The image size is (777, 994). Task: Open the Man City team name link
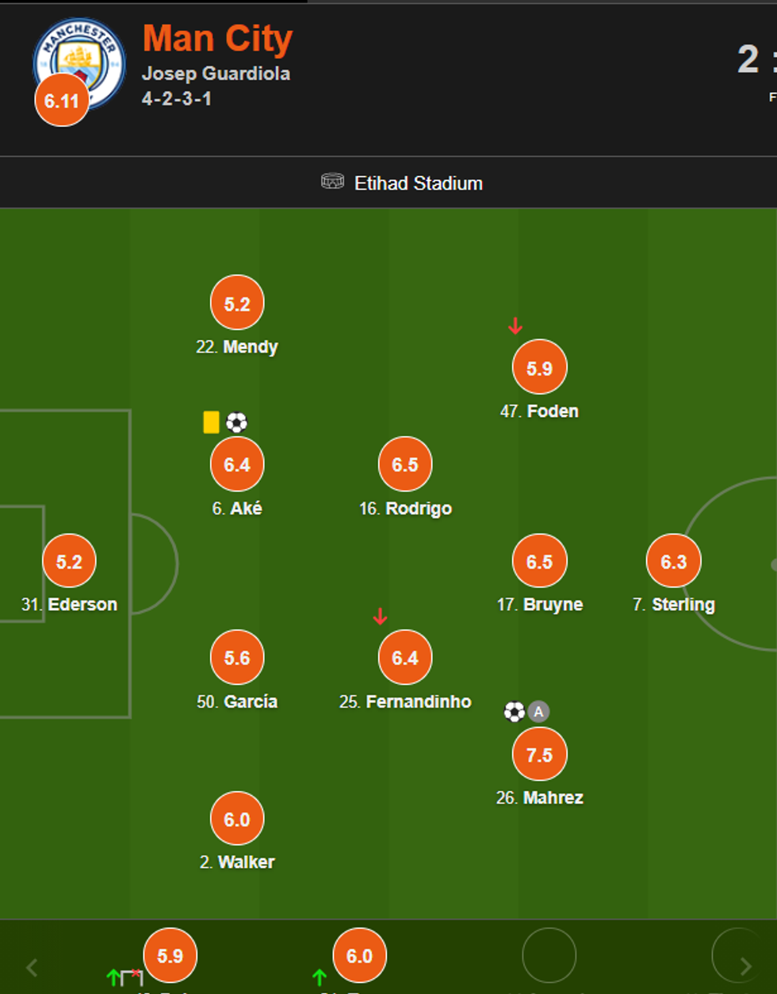click(217, 38)
